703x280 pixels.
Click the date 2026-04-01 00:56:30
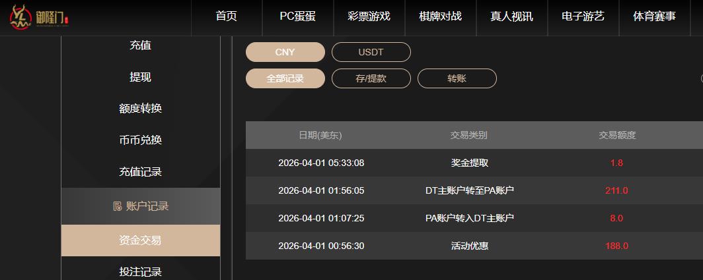click(x=321, y=246)
